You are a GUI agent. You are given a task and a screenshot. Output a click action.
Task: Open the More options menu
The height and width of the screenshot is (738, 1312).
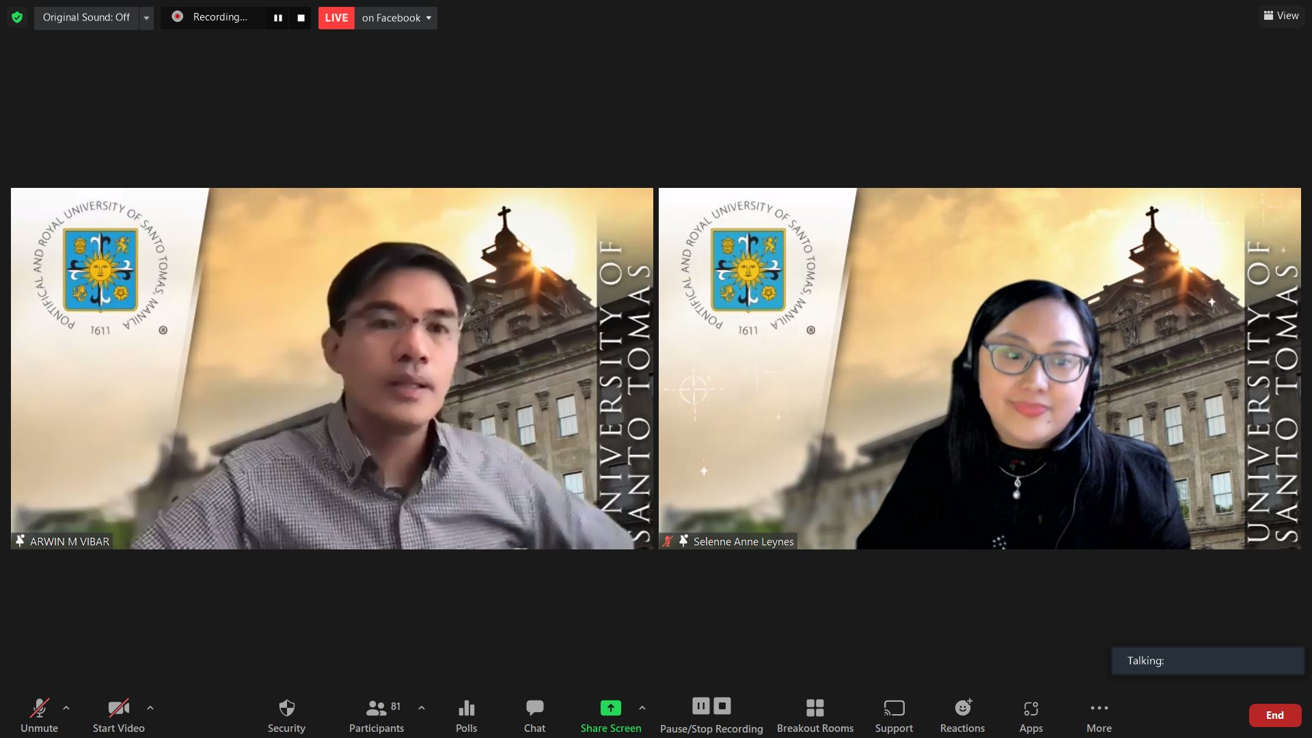[x=1099, y=709]
